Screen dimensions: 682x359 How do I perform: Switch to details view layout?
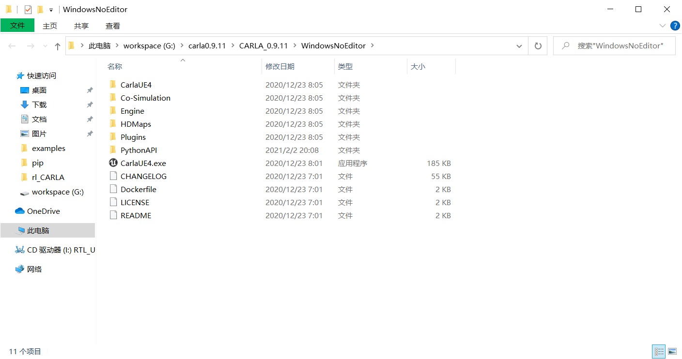click(x=659, y=351)
